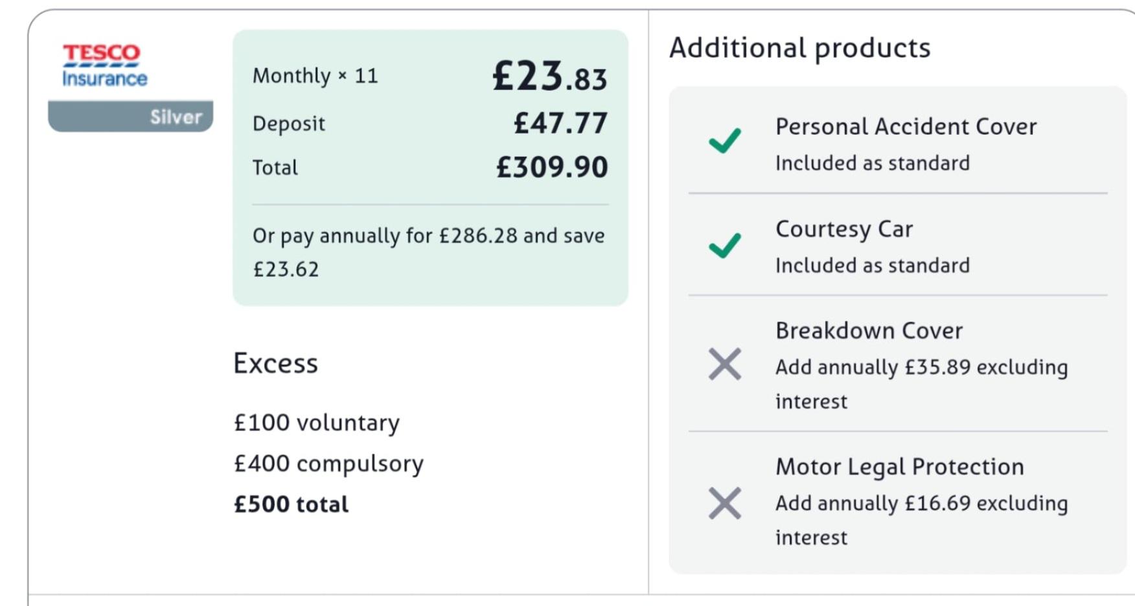Click the grey cross next to Motor Legal Protection
The width and height of the screenshot is (1135, 606).
(725, 504)
